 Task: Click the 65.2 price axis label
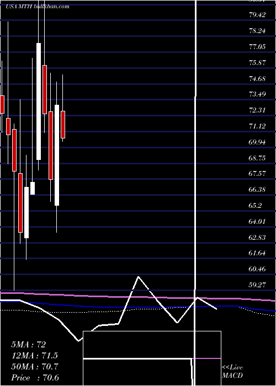pos(255,206)
